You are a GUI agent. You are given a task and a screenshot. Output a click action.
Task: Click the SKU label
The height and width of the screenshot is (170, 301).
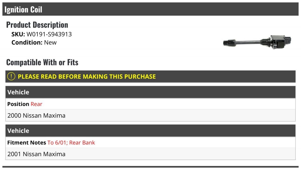click(x=18, y=34)
